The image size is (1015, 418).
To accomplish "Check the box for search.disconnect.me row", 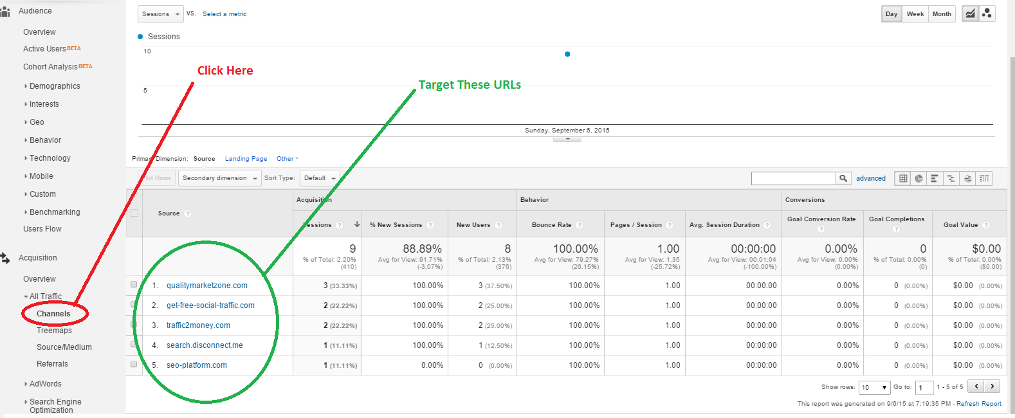I will (x=134, y=344).
